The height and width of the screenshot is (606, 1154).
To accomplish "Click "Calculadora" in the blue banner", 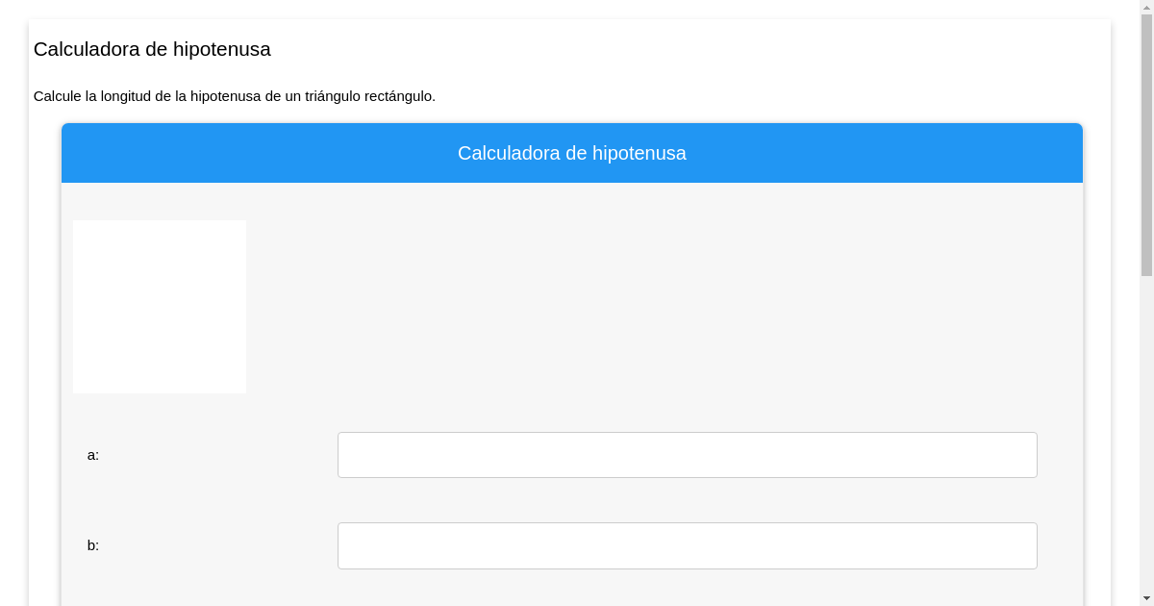I will coord(508,153).
